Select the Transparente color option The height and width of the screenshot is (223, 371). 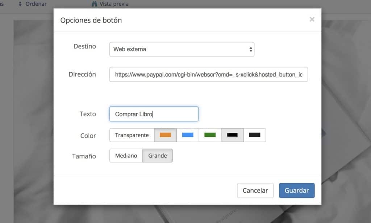[x=132, y=135]
